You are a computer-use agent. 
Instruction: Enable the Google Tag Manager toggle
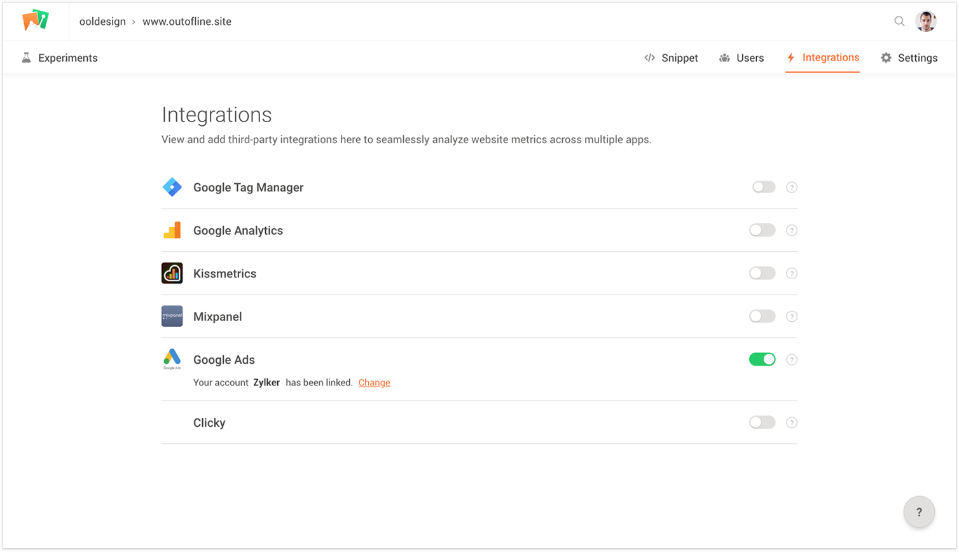click(x=763, y=187)
